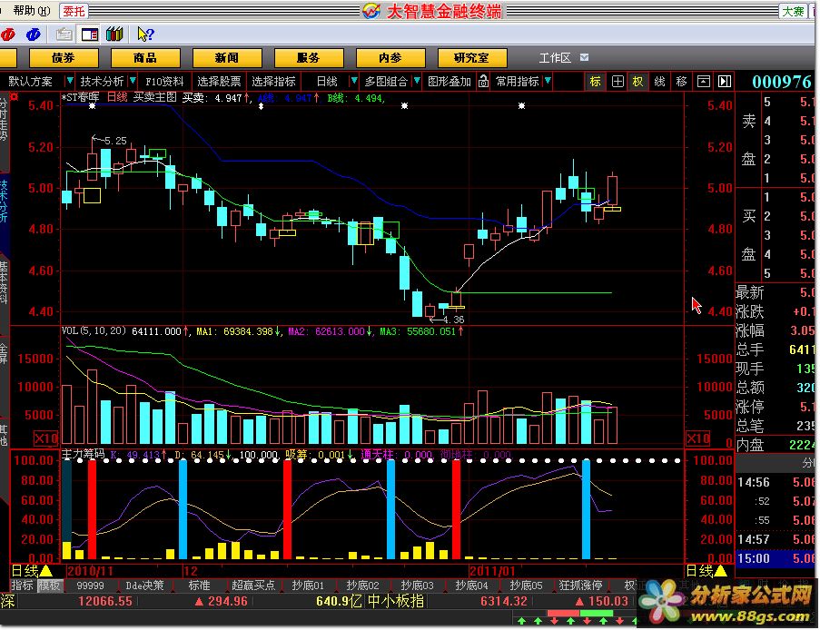Click the left 日线 period label below the chart
820x630 pixels.
coord(33,570)
